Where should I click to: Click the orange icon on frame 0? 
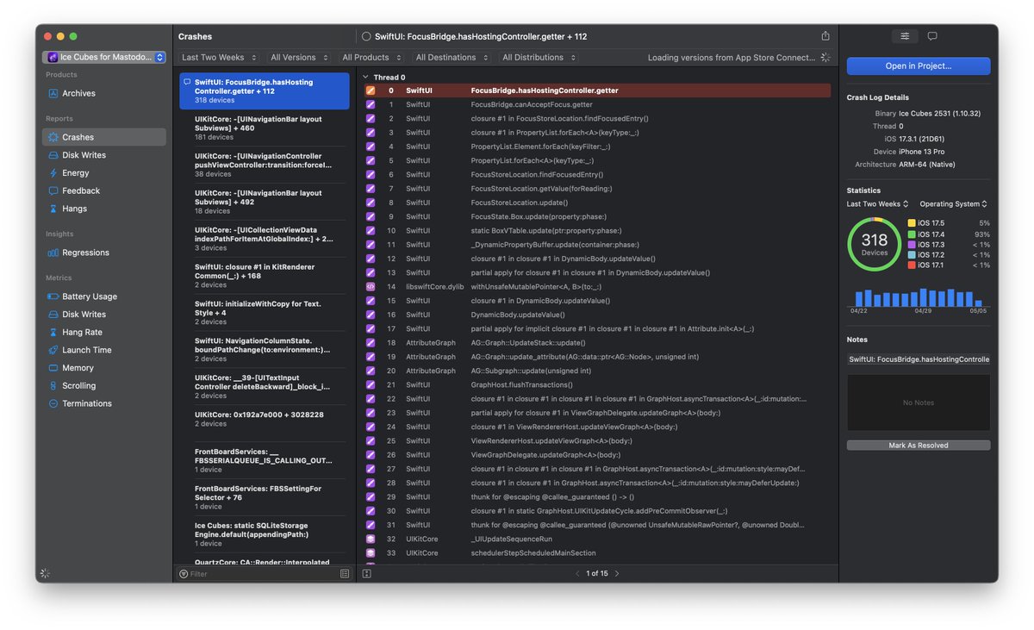(371, 90)
